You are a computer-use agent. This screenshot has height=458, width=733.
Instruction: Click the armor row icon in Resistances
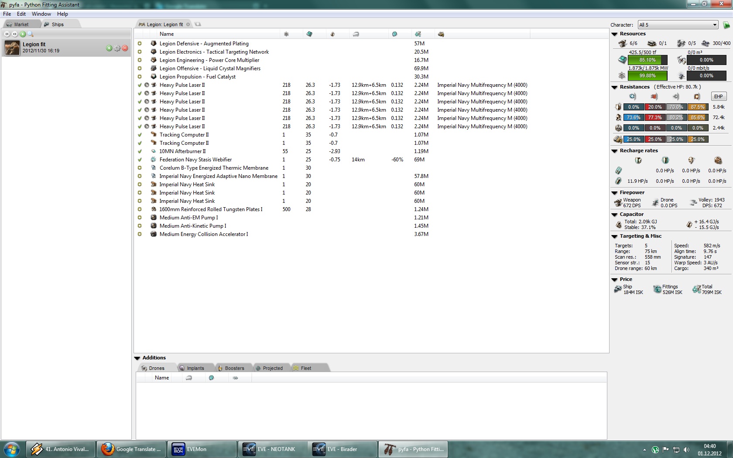[x=618, y=117]
